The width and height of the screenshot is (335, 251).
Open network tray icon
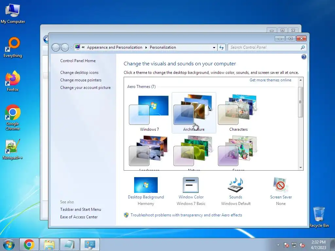(x=294, y=245)
